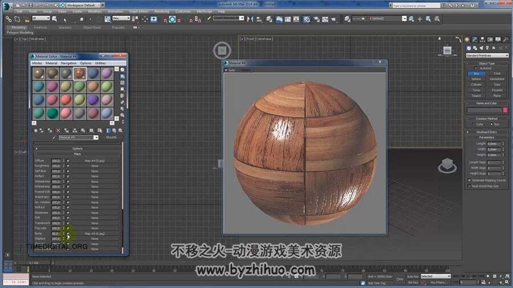Open the Standard Primitives dropdown
Image resolution: width=513 pixels, height=288 pixels.
coord(487,56)
